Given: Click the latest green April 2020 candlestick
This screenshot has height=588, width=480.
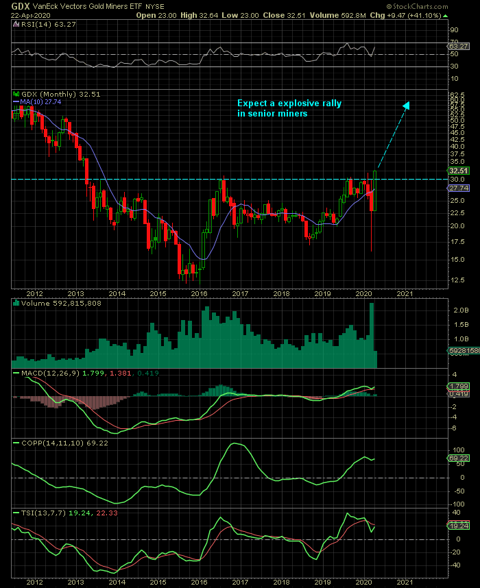Looking at the screenshot, I should (x=375, y=191).
